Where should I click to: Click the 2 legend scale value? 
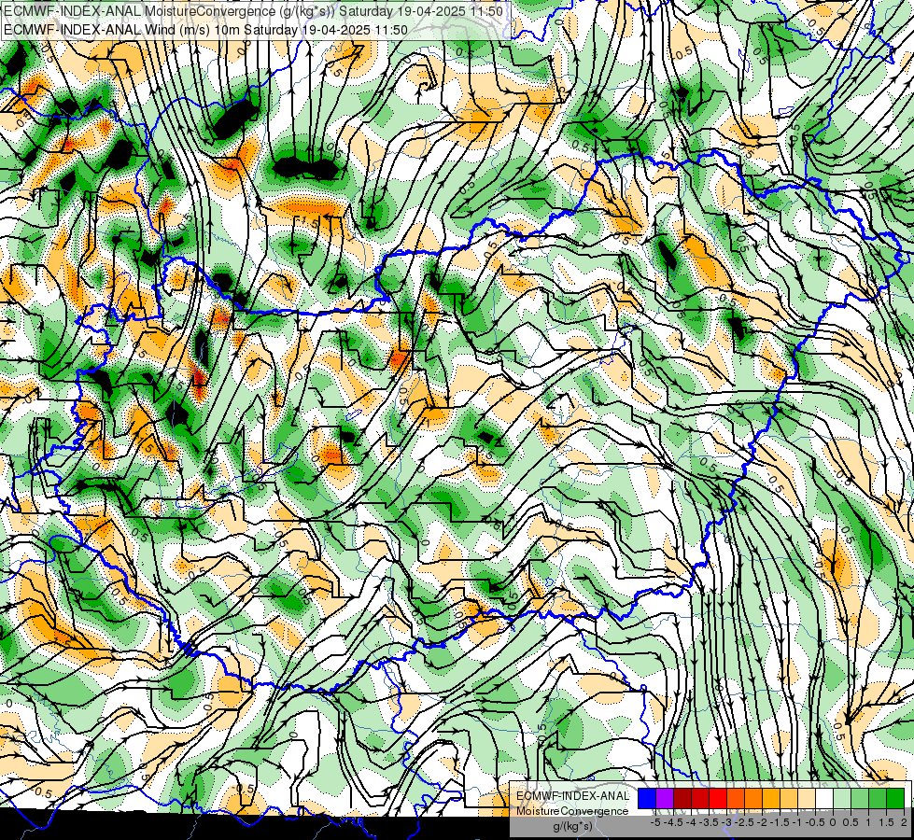904,822
